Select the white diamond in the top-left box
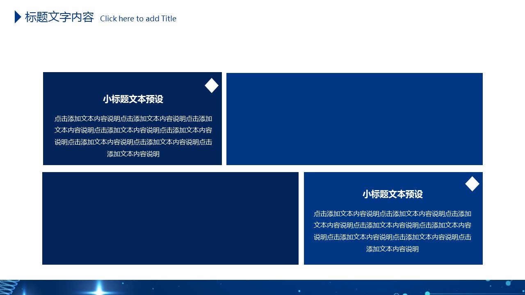The width and height of the screenshot is (525, 295). pyautogui.click(x=212, y=86)
